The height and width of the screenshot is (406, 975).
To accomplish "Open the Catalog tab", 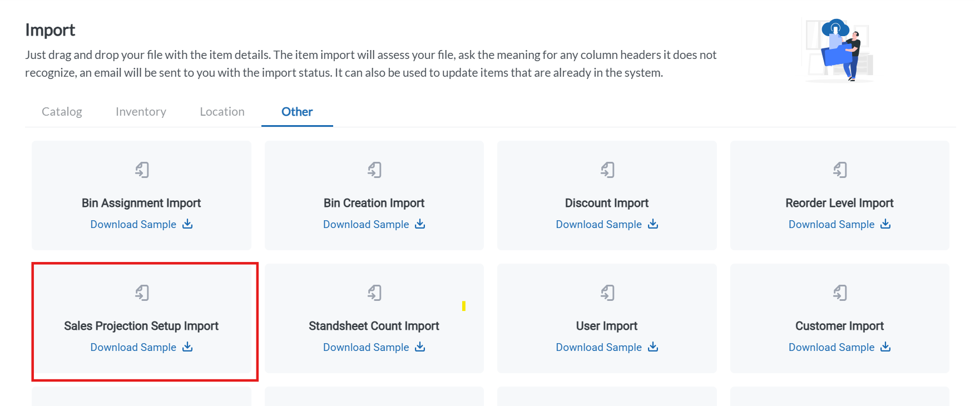I will point(62,112).
